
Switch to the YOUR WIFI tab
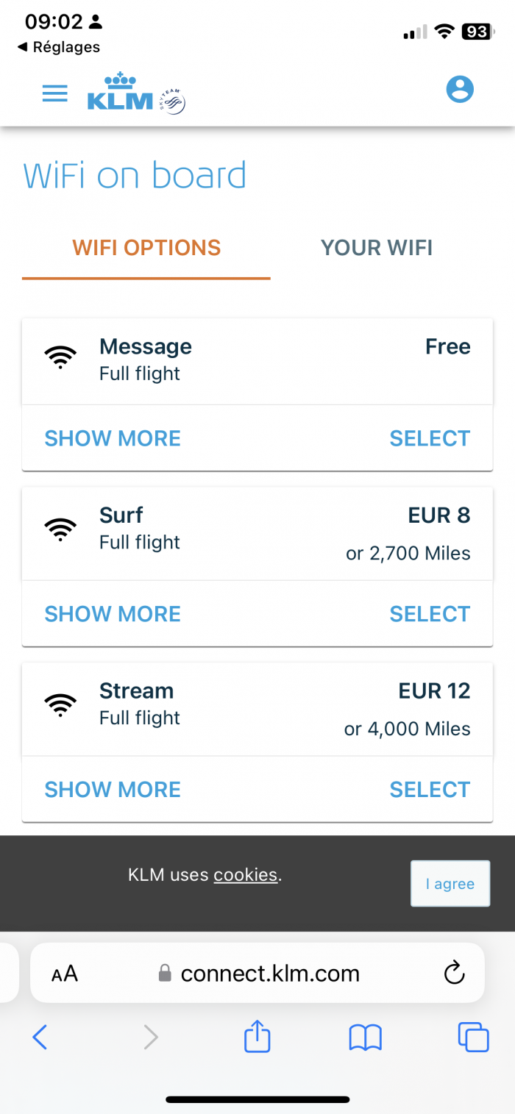(377, 248)
